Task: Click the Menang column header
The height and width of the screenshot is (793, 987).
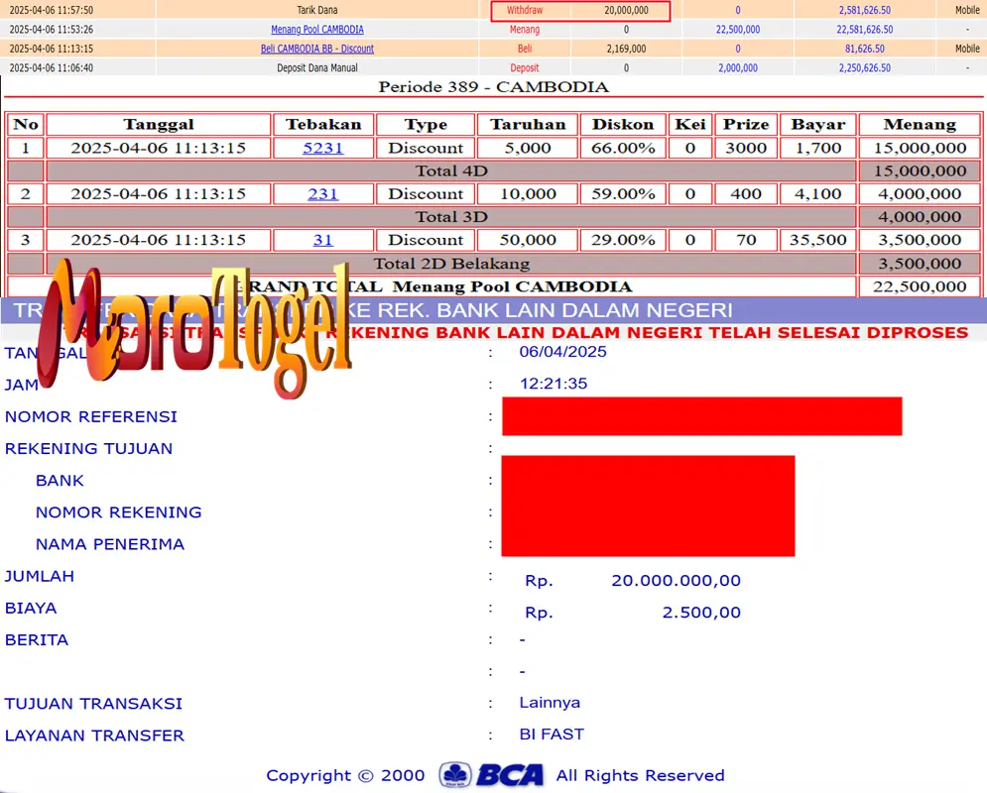Action: [x=919, y=124]
